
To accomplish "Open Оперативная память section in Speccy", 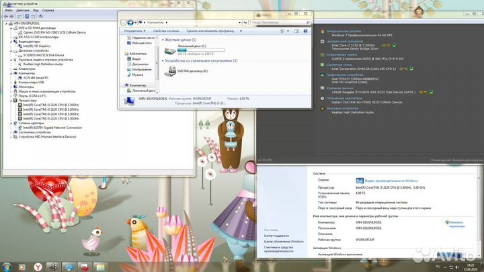I will coord(341,55).
